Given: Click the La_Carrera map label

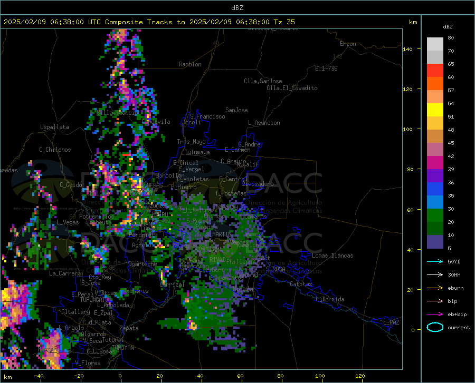Looking at the screenshot, I should tap(65, 273).
